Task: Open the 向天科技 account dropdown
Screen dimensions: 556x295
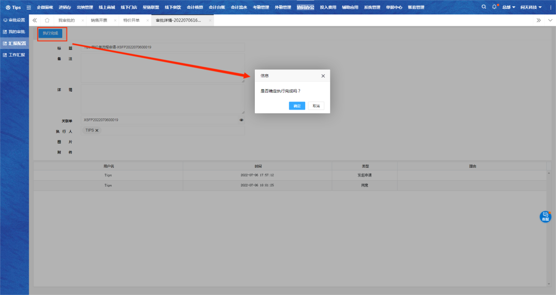Action: [x=531, y=7]
